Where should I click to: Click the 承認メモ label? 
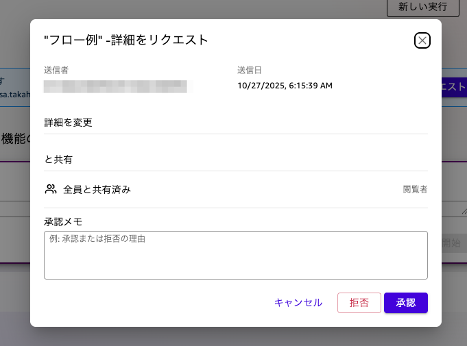(x=63, y=222)
